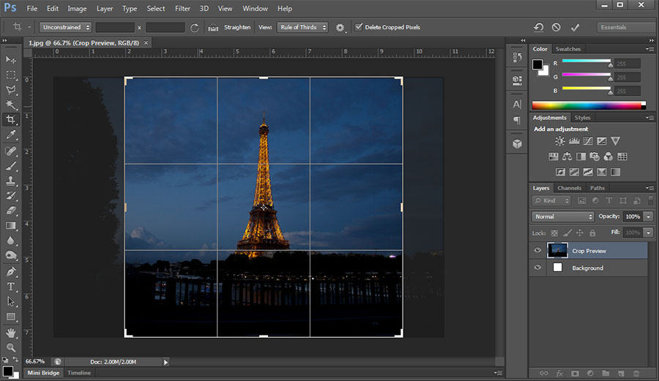Select the Type tool
Screen dimensions: 659x381
(11, 287)
